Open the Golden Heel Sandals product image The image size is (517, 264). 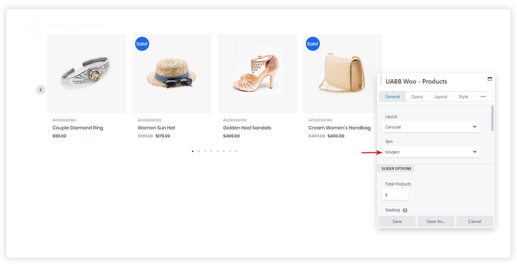tap(257, 74)
